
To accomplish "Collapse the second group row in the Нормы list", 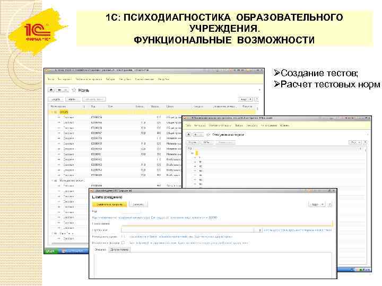I will (53, 181).
